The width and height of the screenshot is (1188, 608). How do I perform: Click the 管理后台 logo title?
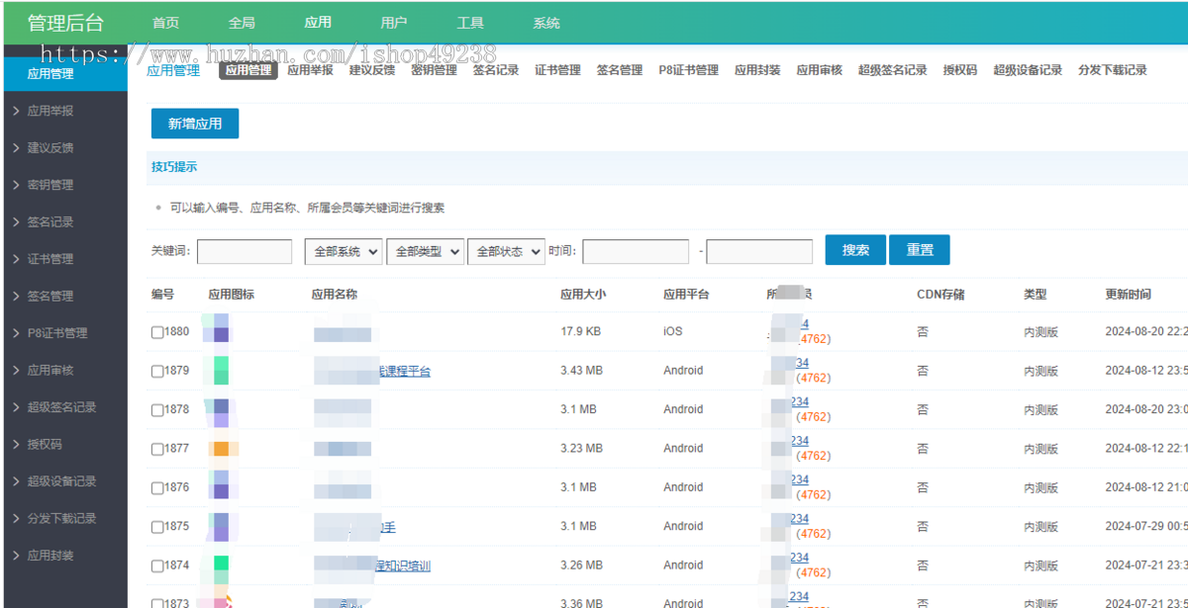pyautogui.click(x=65, y=23)
